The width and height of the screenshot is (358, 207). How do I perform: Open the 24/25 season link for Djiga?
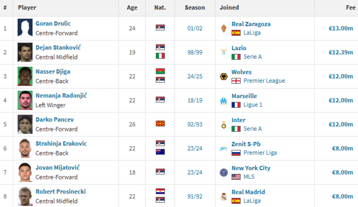tap(195, 77)
